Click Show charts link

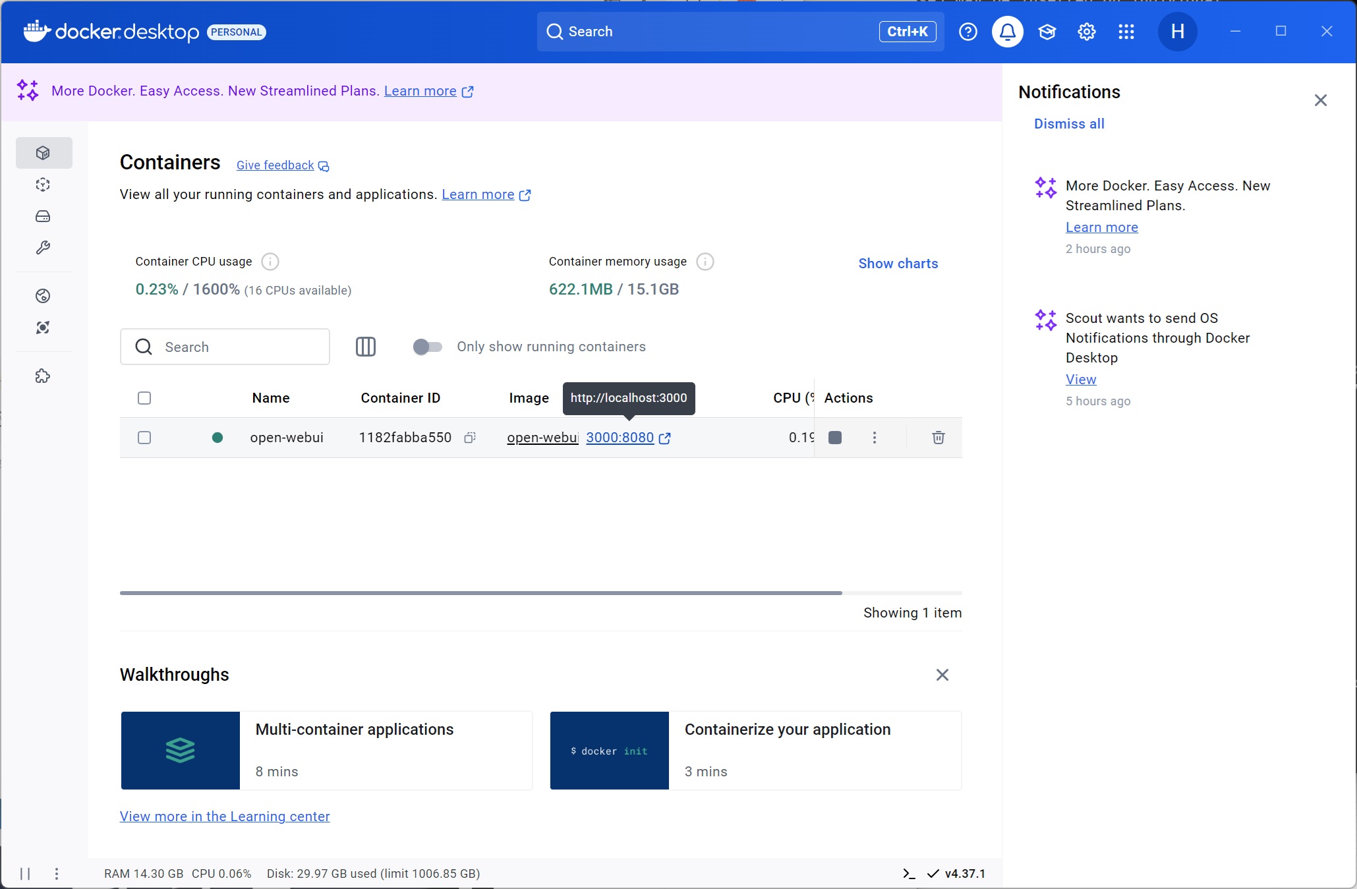(x=898, y=264)
